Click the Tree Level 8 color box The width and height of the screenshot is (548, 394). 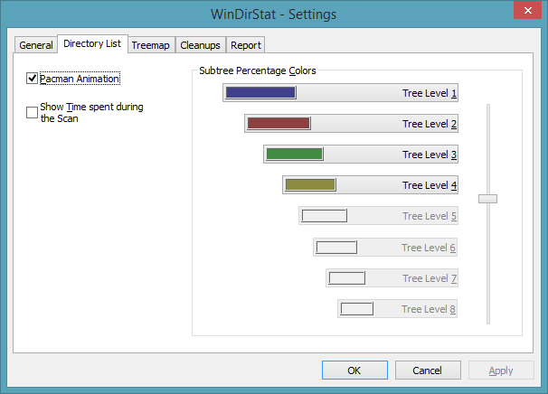click(357, 309)
